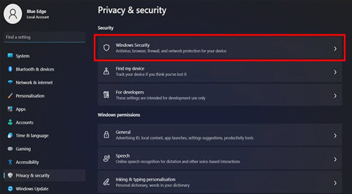Select Network & internet in sidebar
Image resolution: width=352 pixels, height=194 pixels.
point(45,82)
